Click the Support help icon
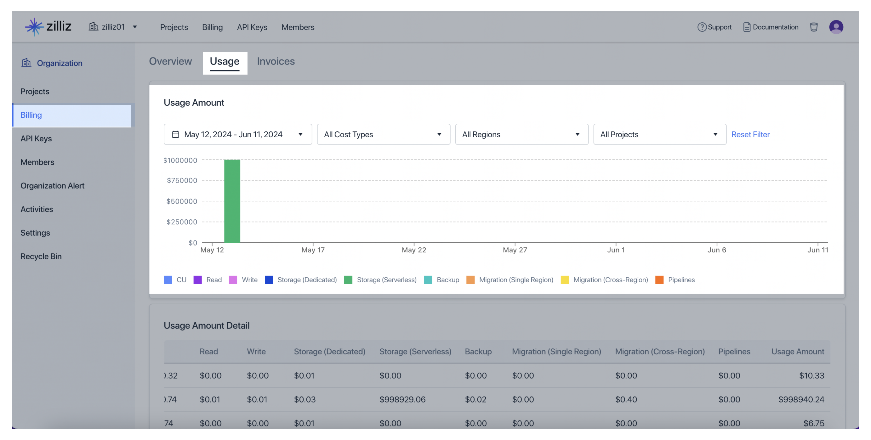This screenshot has width=871, height=440. pos(702,27)
